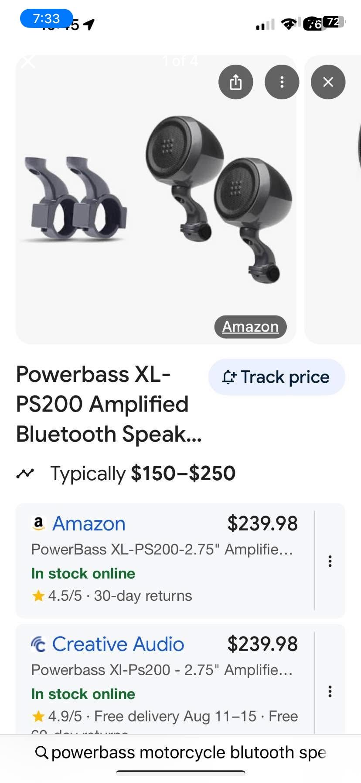Tap the faint X at top left
Image resolution: width=361 pixels, height=783 pixels.
(x=28, y=62)
